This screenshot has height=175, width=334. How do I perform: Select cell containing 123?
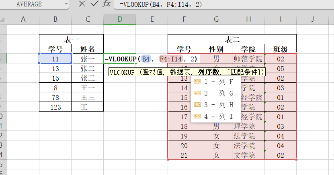point(55,107)
